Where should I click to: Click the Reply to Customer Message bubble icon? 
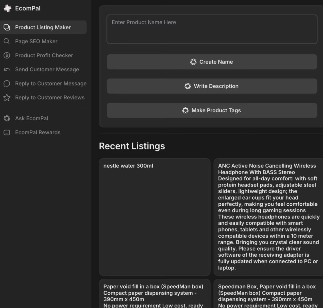[7, 84]
